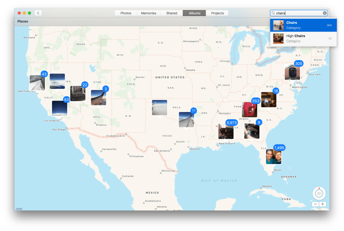The image size is (344, 231).
Task: Zoom in with the plus button
Action: click(x=323, y=204)
